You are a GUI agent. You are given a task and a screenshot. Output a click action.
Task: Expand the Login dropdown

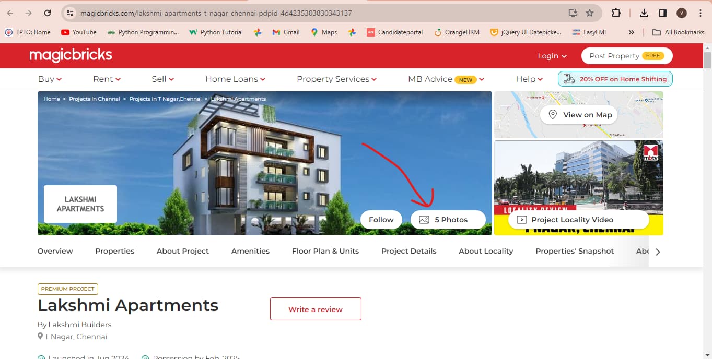pyautogui.click(x=552, y=56)
